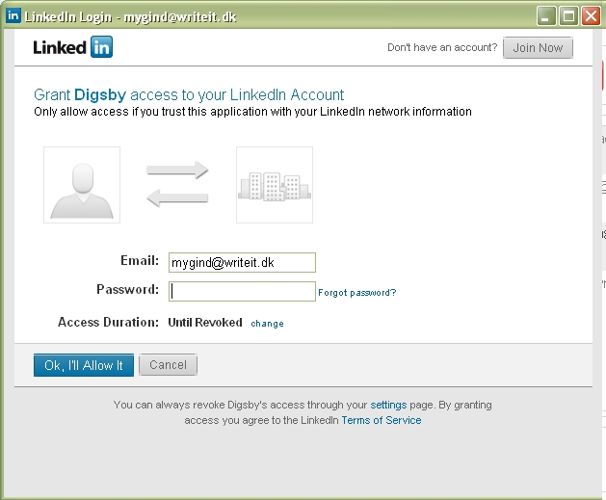The width and height of the screenshot is (606, 500).
Task: Minimize the LinkedIn Login window
Action: 546,16
